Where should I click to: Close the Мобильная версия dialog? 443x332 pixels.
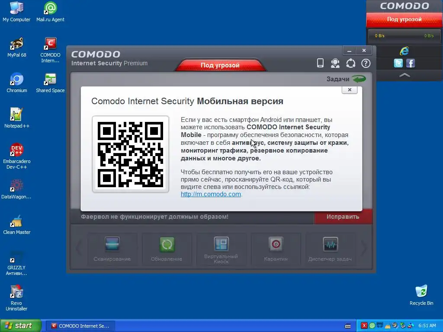pyautogui.click(x=350, y=90)
